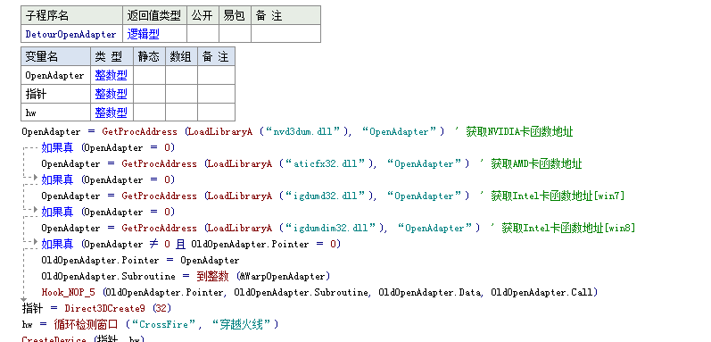Click the 到整数 command name
711x342 pixels.
pyautogui.click(x=212, y=276)
